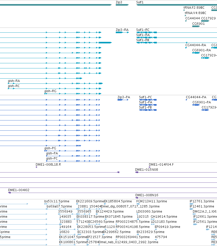The image size is (217, 246).
Task: Select the Zip3-PA protein feature
Action: coord(123,100)
